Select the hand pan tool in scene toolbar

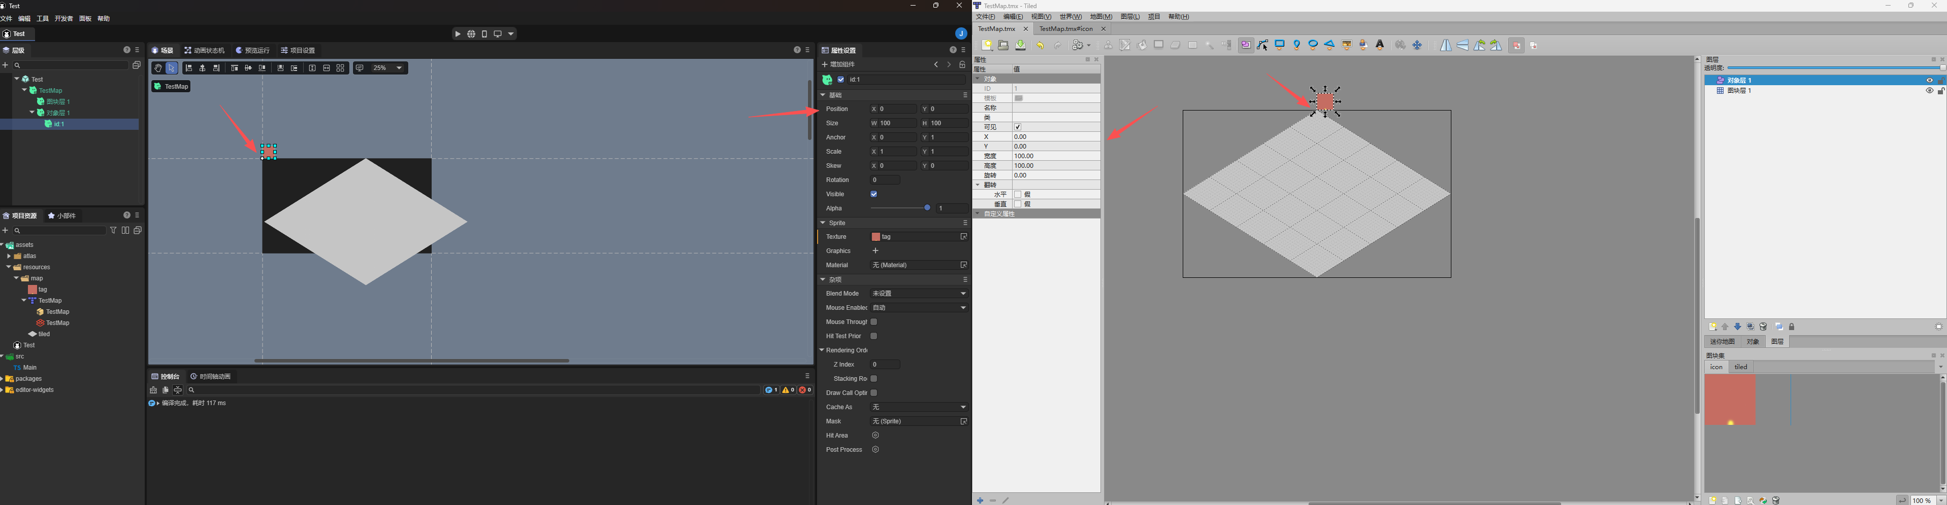click(x=158, y=68)
